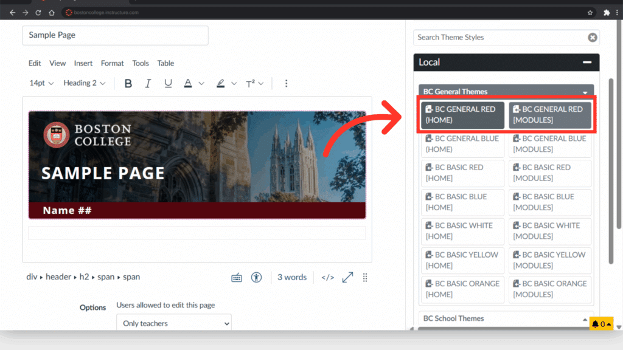Open superscript options chevron
This screenshot has height=350, width=623.
(261, 83)
